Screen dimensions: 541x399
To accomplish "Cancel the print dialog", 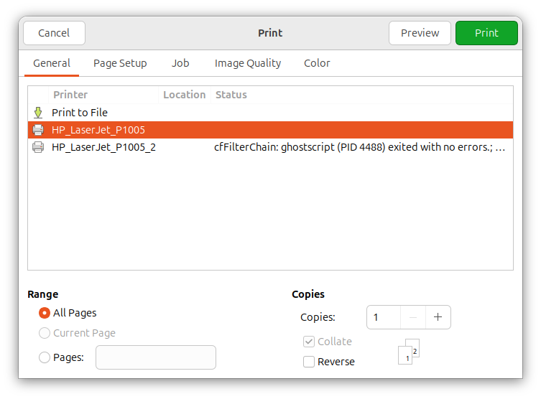I will (54, 33).
